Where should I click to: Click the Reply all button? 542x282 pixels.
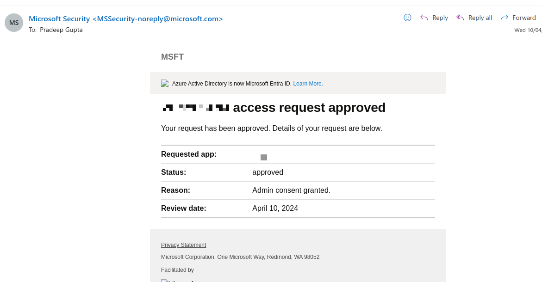point(474,18)
